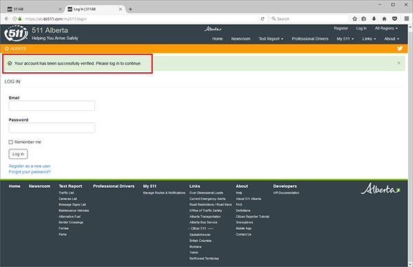Open Citizen Reporter Tutorial link

[253, 217]
